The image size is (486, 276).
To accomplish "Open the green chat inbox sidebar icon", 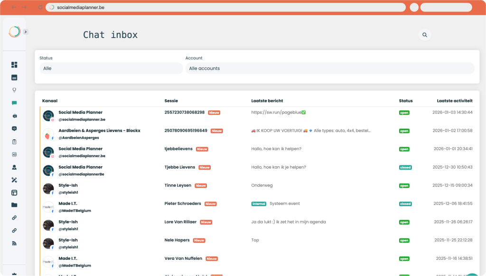I will pos(14,103).
